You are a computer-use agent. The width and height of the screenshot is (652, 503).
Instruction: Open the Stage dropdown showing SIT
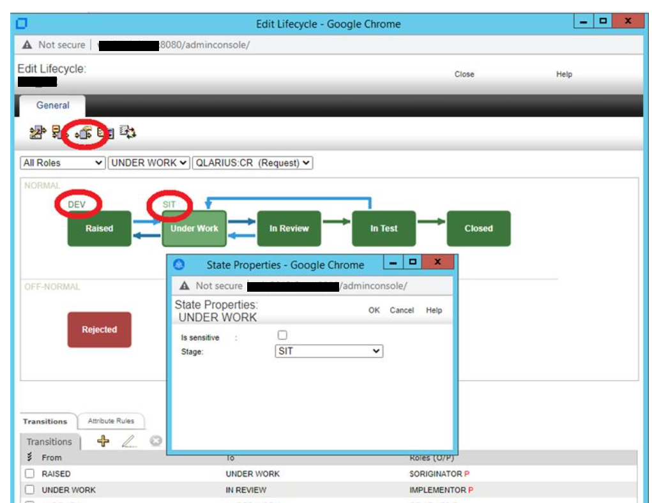(329, 351)
